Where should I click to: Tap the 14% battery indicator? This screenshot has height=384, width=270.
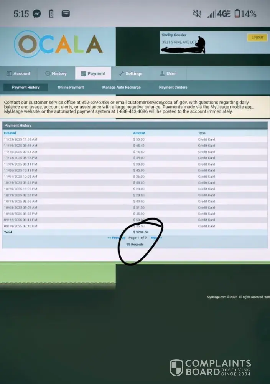click(x=245, y=14)
